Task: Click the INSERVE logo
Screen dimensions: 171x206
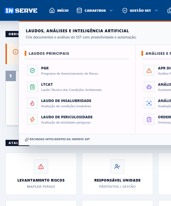Action: click(21, 10)
